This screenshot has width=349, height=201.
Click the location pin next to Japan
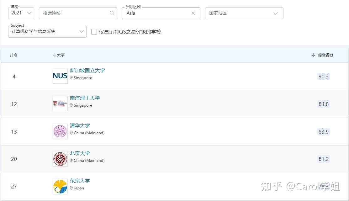coord(71,188)
